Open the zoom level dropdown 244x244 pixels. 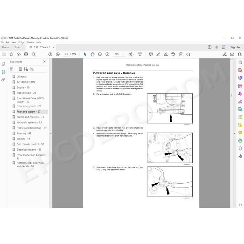click(x=123, y=54)
